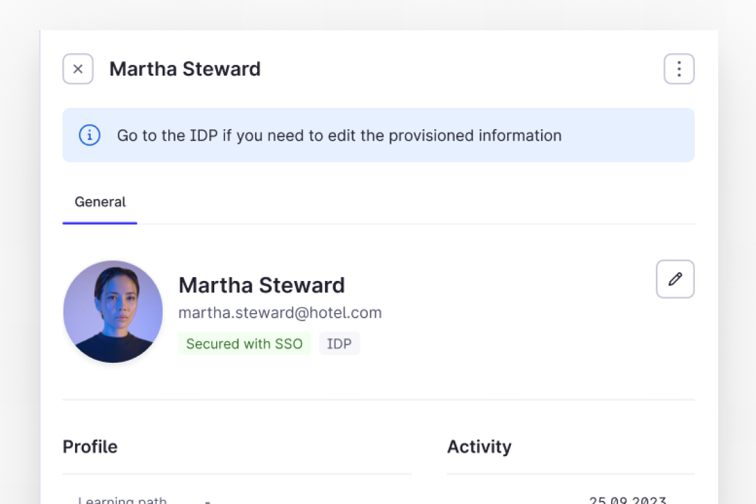Open the three-dot more options menu
The height and width of the screenshot is (504, 756).
679,69
